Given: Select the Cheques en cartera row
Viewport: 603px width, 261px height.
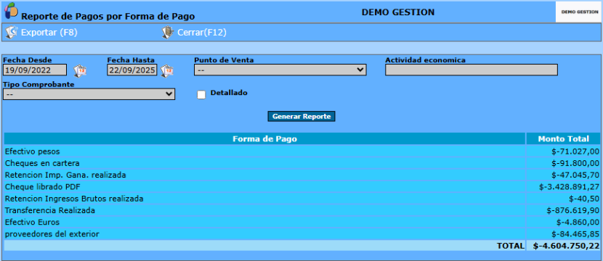Looking at the screenshot, I should tap(302, 164).
